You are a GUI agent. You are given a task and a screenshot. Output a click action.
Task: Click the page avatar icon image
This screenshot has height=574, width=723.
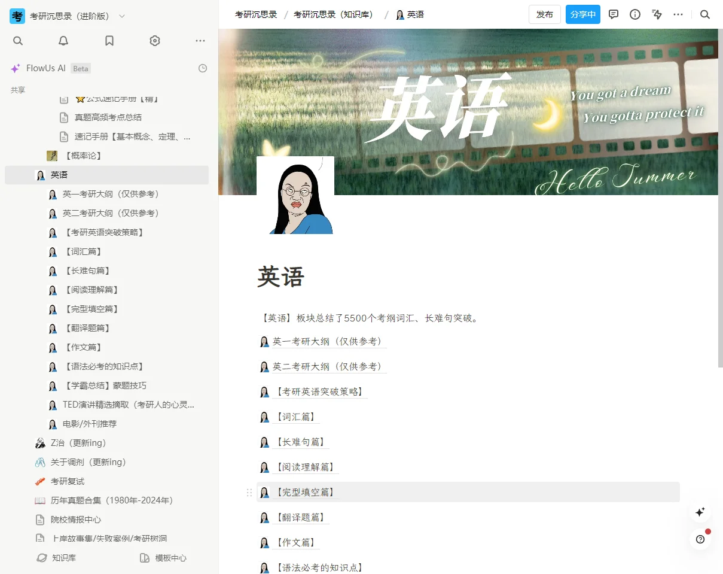point(295,195)
